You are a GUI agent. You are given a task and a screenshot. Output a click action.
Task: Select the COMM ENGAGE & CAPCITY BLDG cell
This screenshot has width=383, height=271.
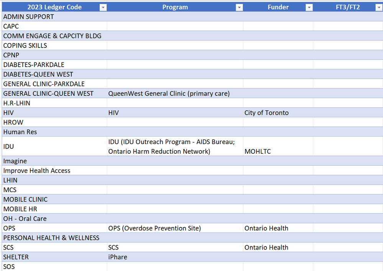click(x=54, y=36)
